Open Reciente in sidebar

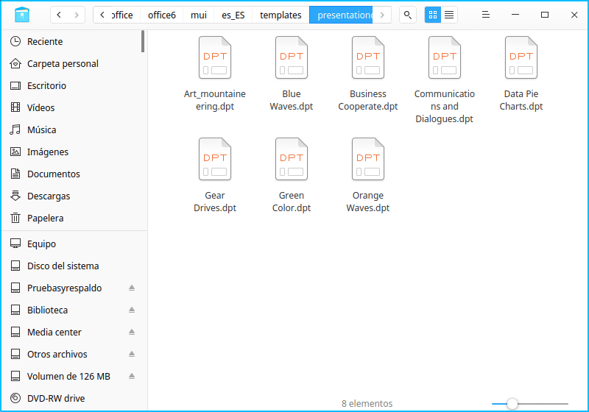click(x=74, y=42)
